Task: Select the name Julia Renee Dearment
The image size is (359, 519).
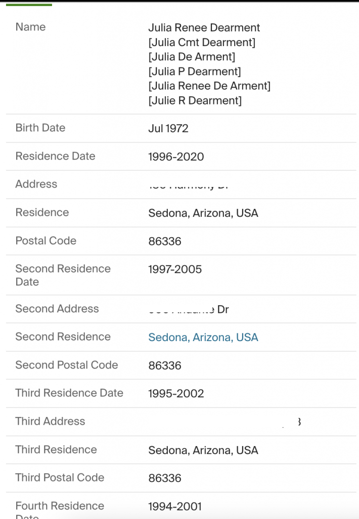Action: pos(204,28)
